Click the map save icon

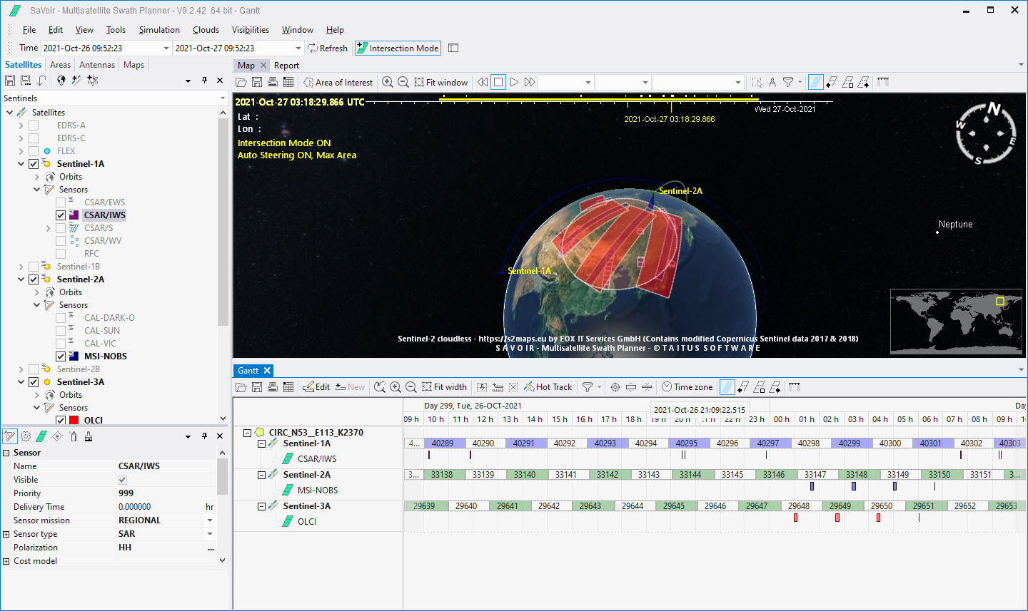(x=257, y=82)
